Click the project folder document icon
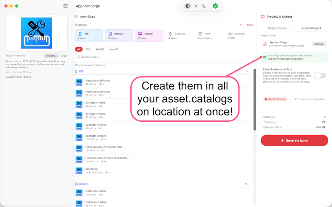 coord(265,44)
